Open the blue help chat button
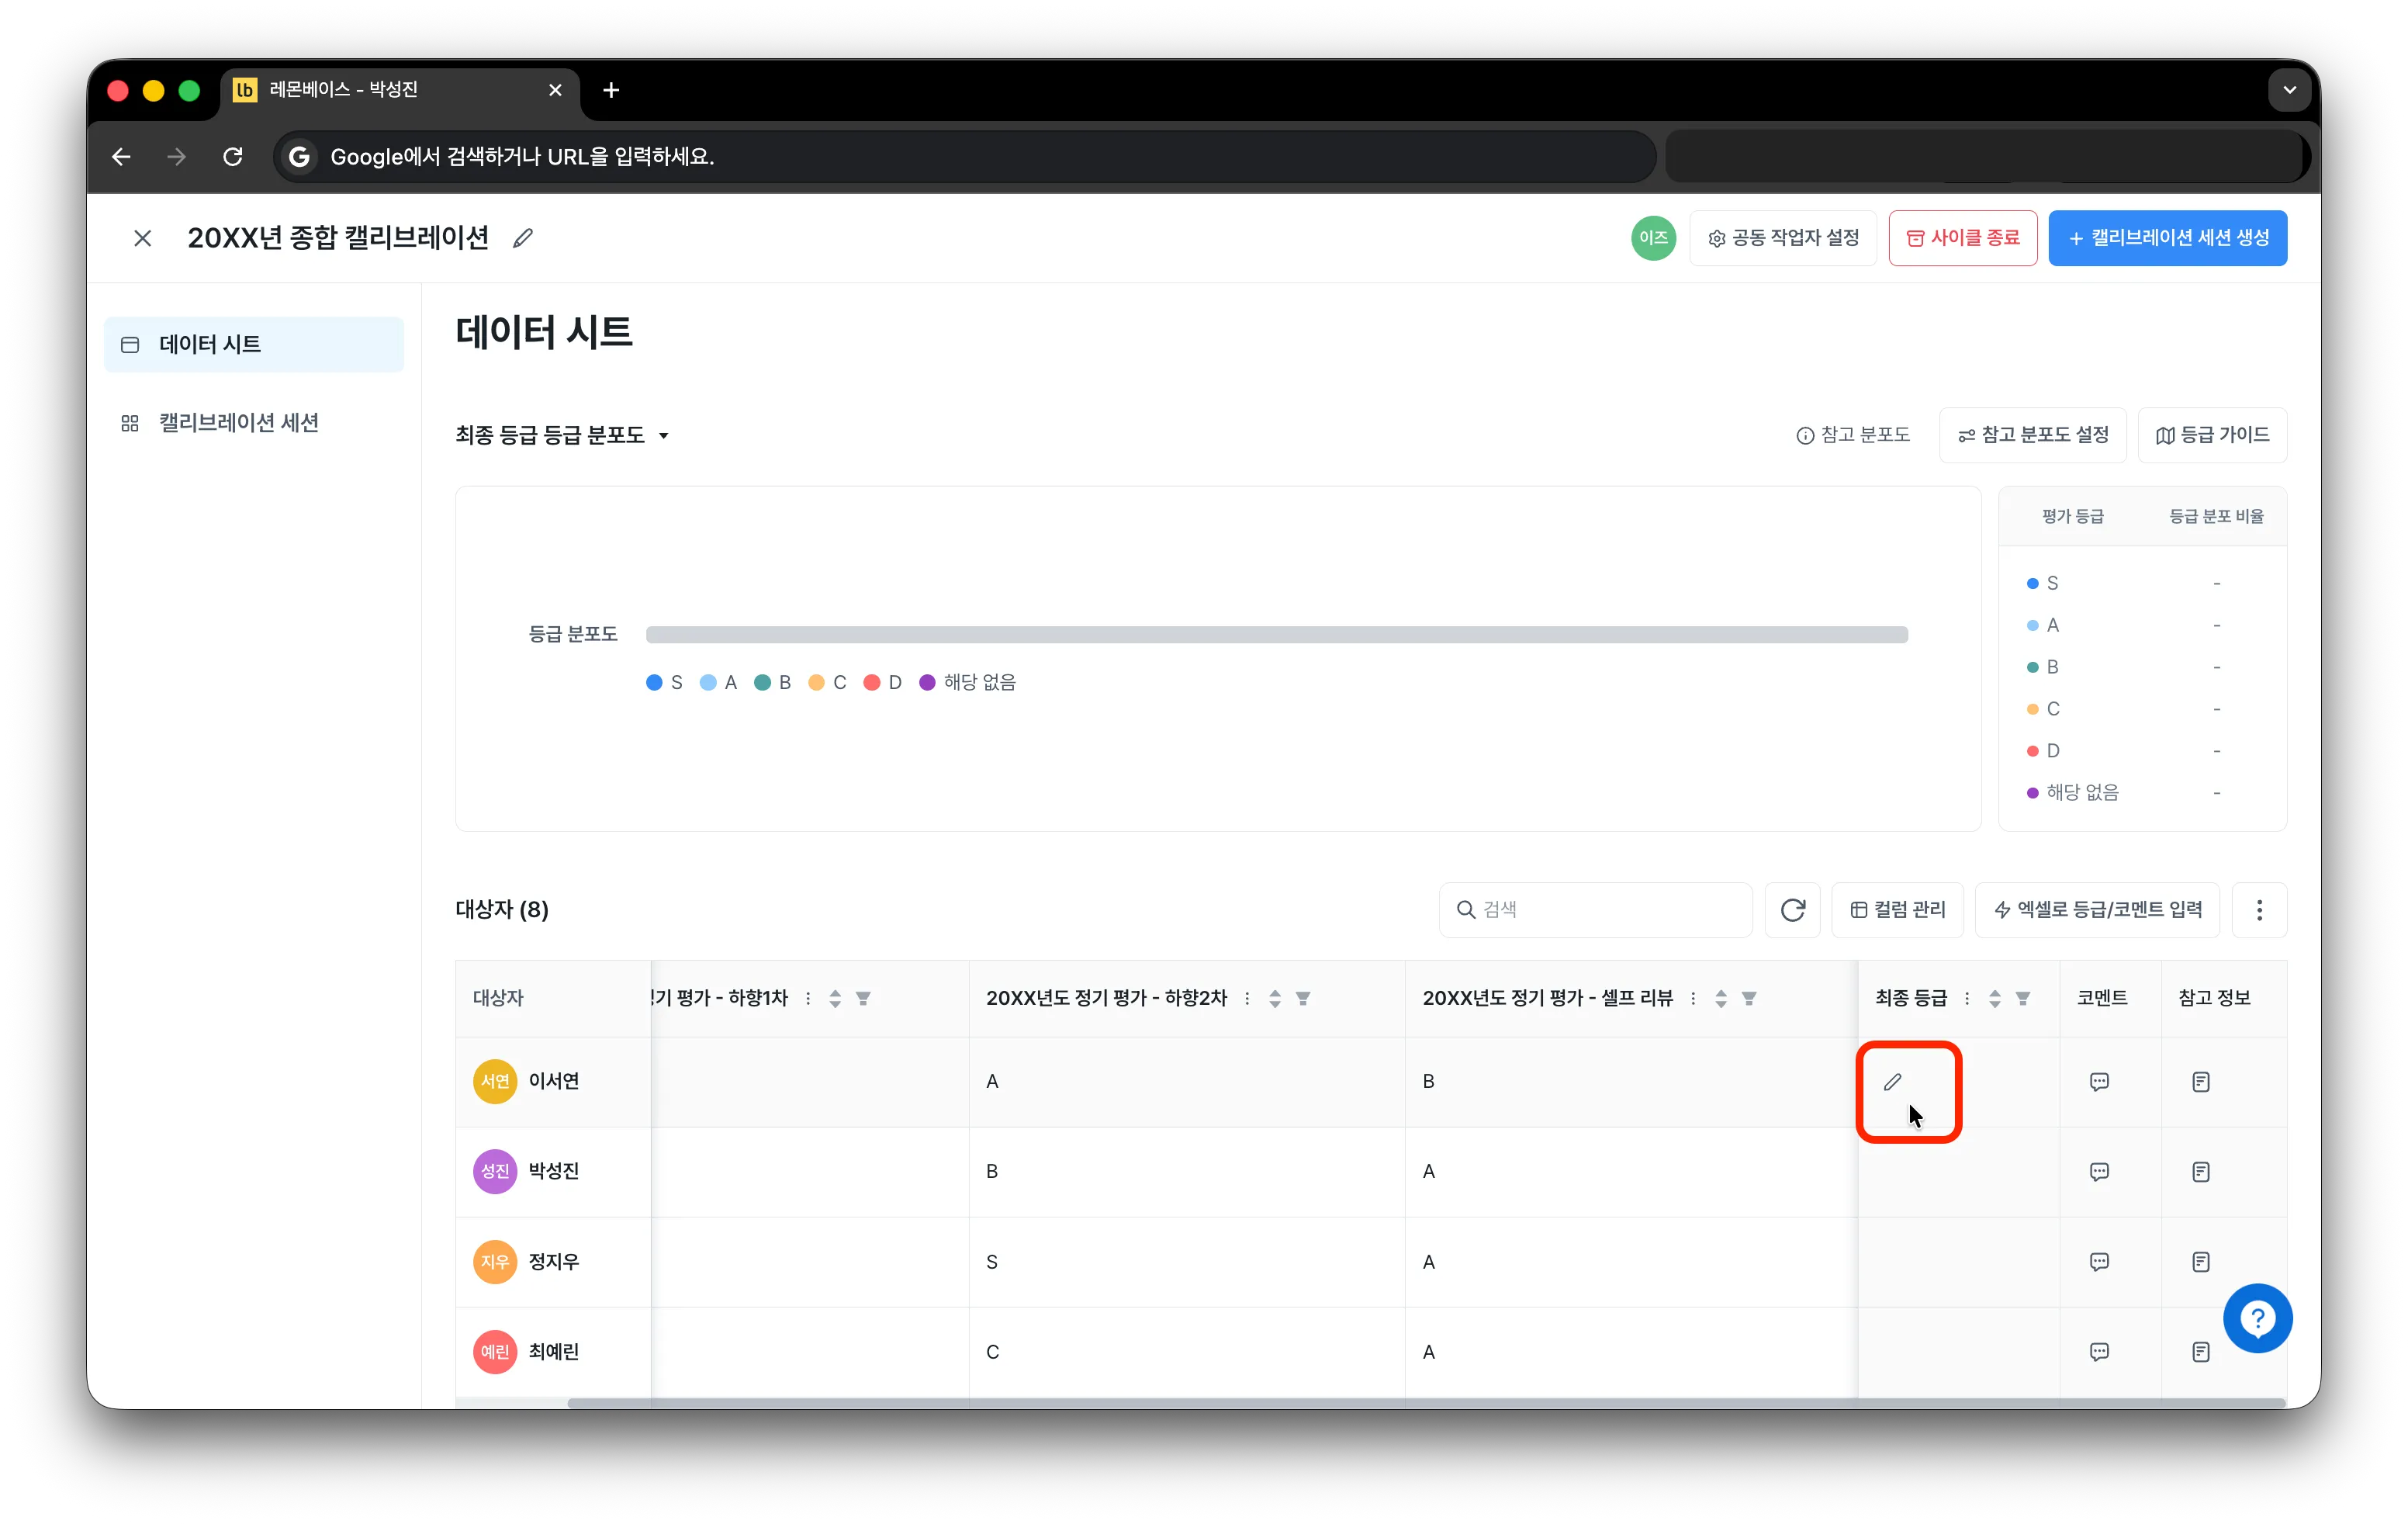 click(x=2257, y=1318)
